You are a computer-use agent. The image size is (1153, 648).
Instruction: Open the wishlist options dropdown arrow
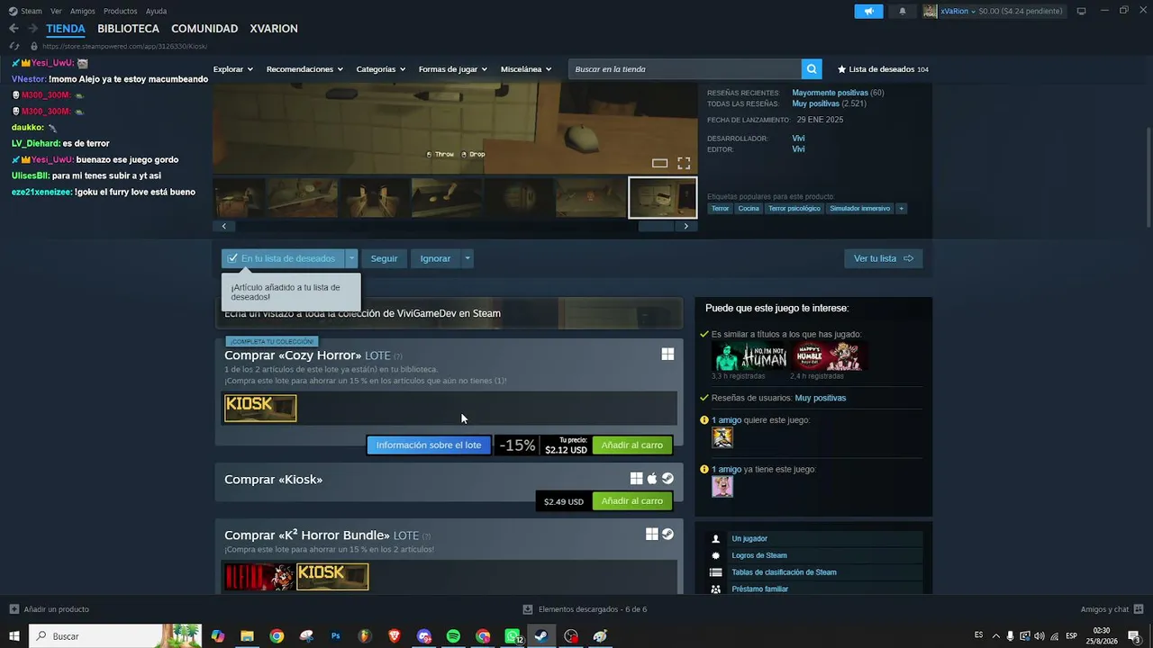pyautogui.click(x=352, y=258)
